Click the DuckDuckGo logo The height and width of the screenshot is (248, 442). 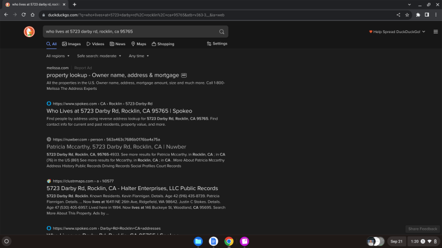pyautogui.click(x=29, y=31)
